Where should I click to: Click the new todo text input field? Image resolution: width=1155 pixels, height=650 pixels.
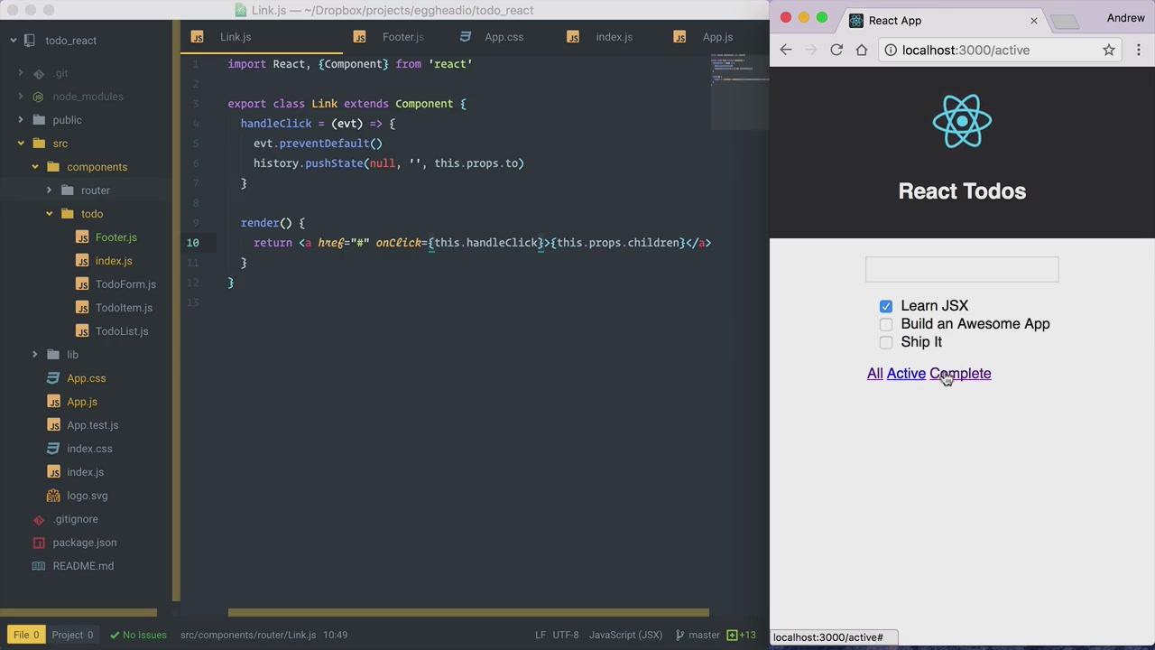[962, 269]
